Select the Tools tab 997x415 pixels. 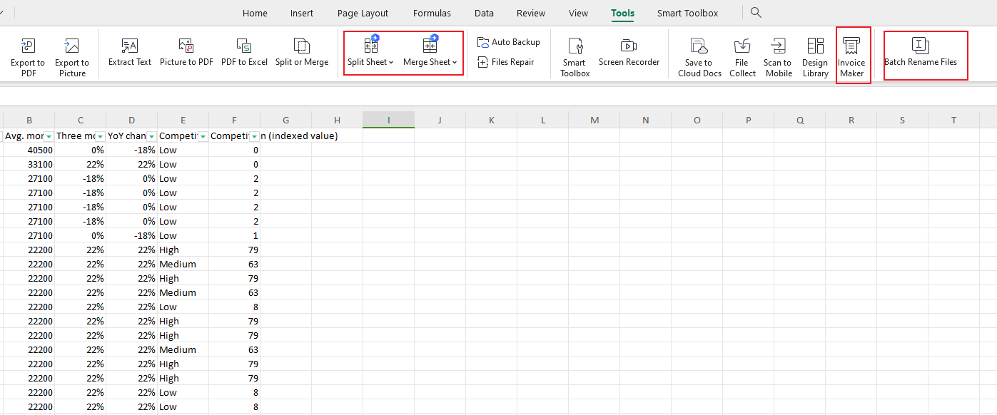click(x=622, y=14)
